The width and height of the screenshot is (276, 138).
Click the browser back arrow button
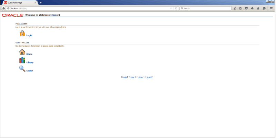(3, 8)
